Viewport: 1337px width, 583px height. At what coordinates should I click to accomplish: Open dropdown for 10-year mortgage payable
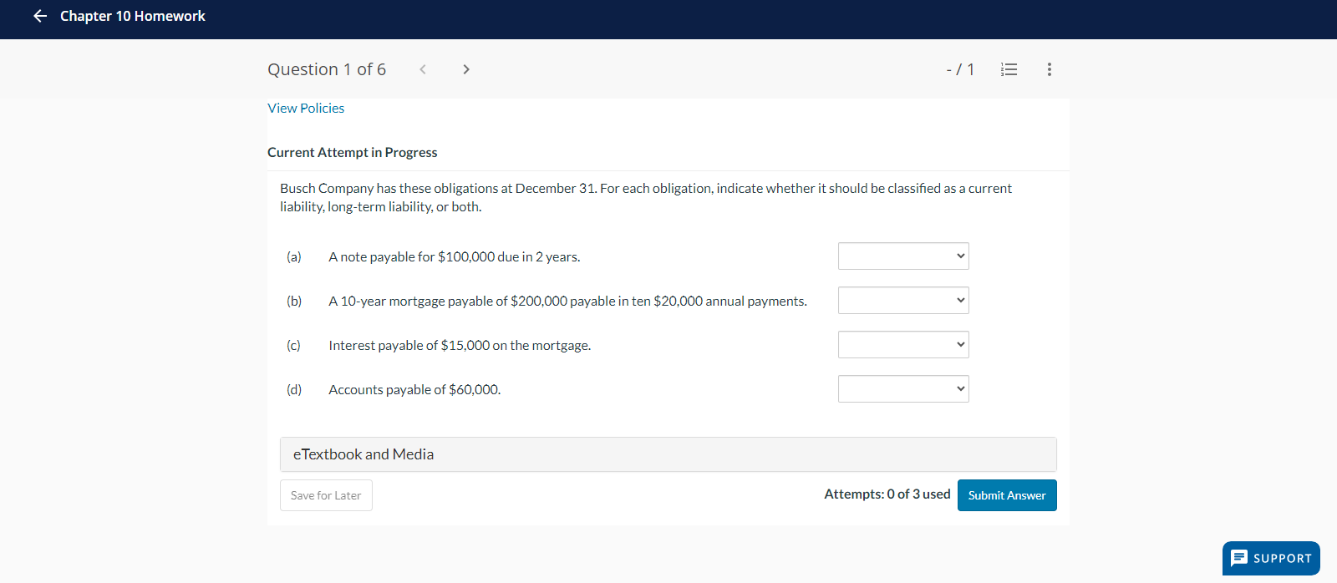pos(903,301)
